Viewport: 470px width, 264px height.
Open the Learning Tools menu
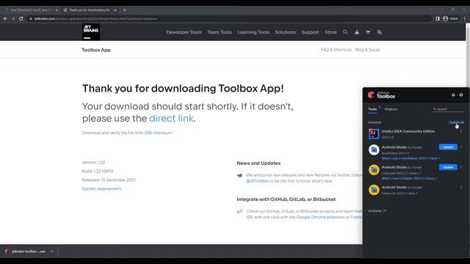[x=253, y=32]
